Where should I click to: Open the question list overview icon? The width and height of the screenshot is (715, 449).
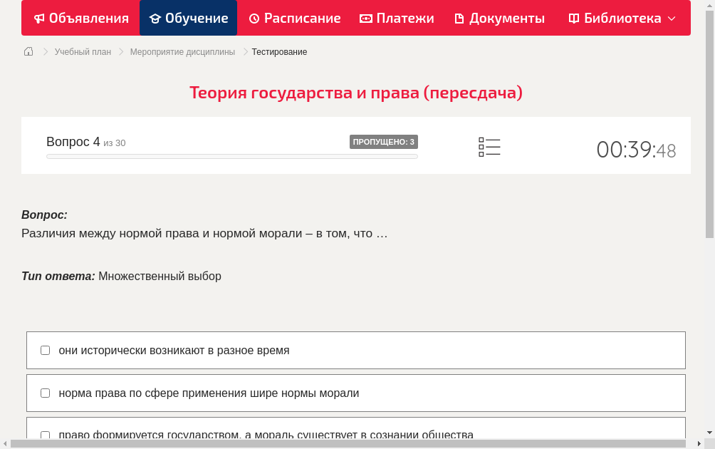(x=489, y=146)
